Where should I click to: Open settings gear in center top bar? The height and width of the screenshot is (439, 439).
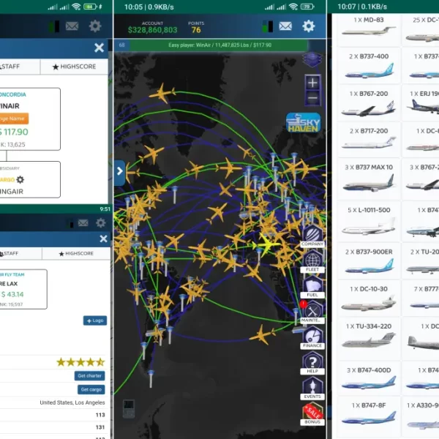click(309, 26)
